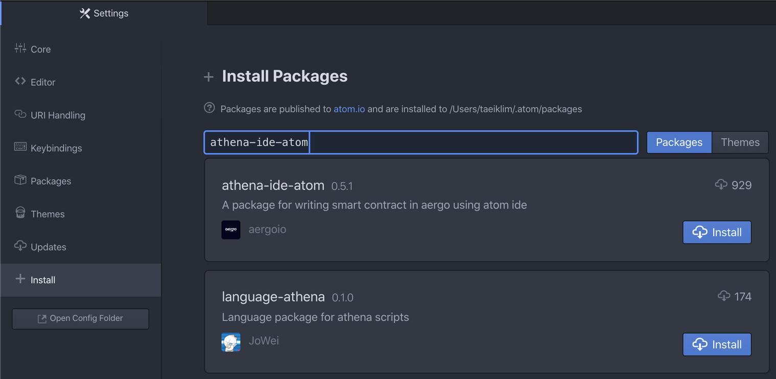Viewport: 776px width, 379px height.
Task: Click the Core sliders icon in sidebar
Action: tap(20, 48)
